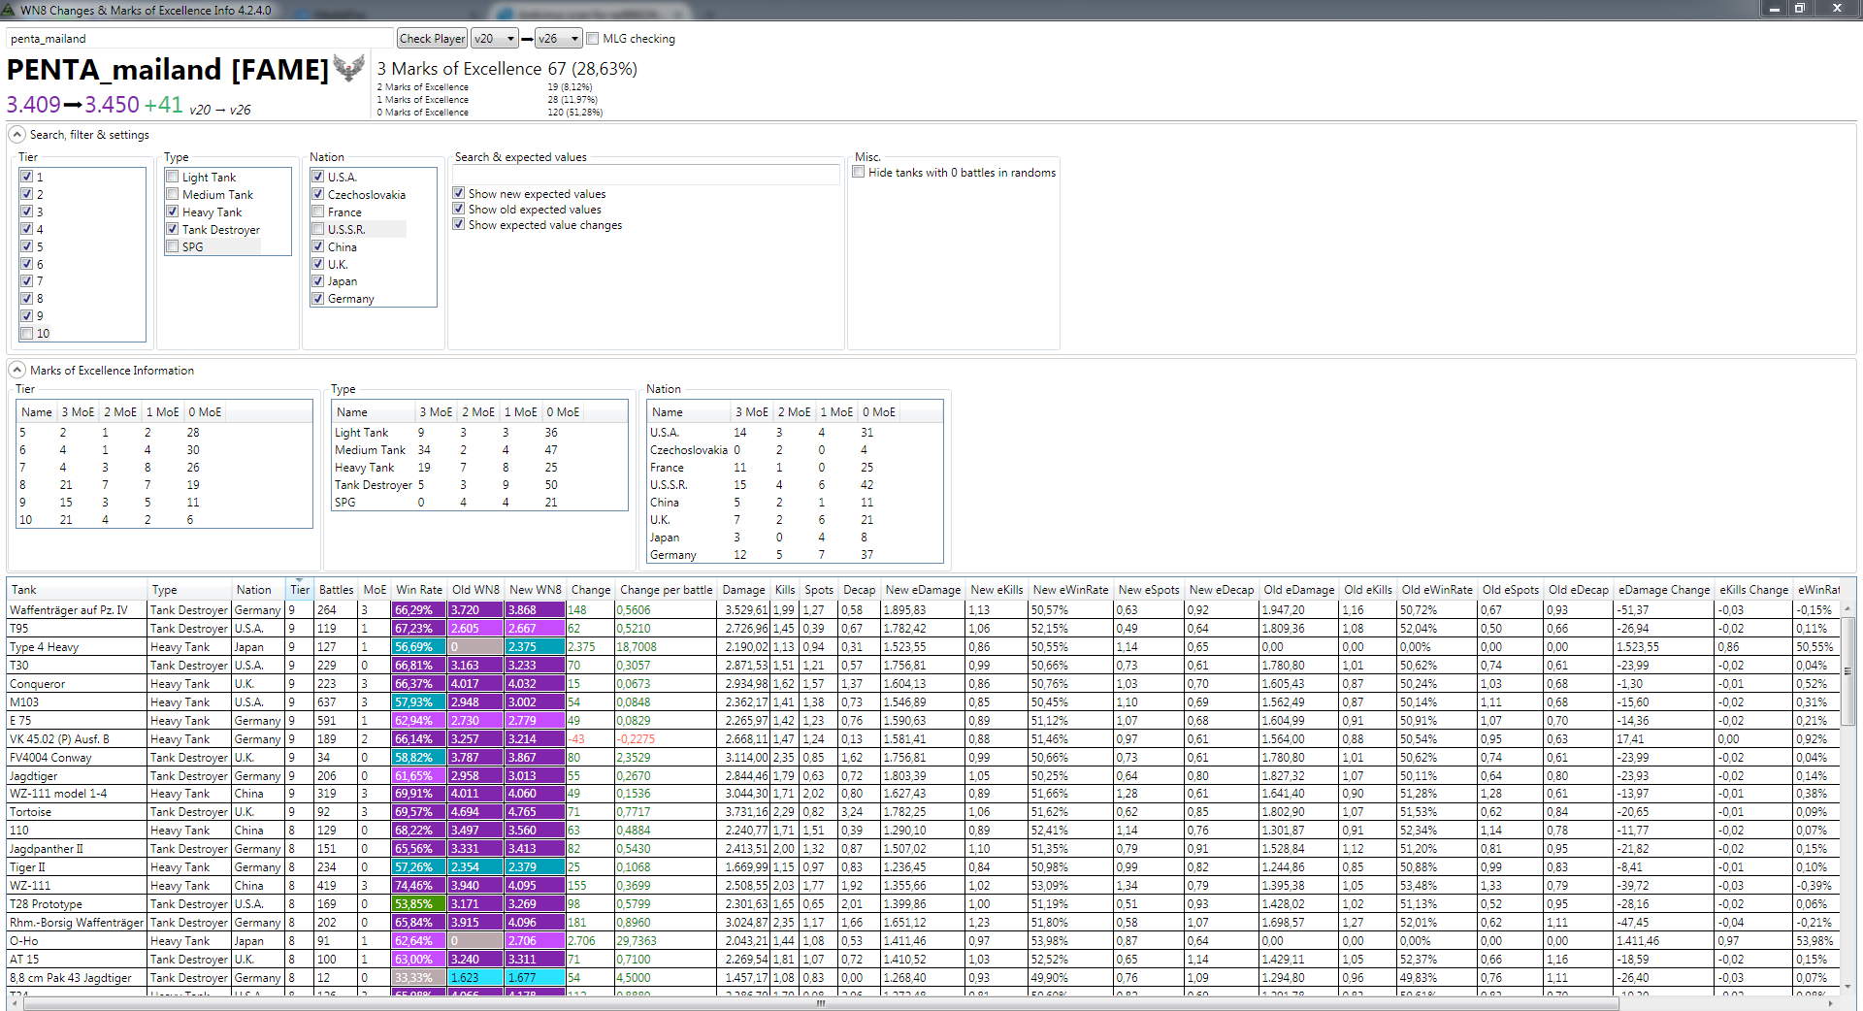Click the 3 Marks of Excellence emblem icon
Image resolution: width=1863 pixels, height=1011 pixels.
pyautogui.click(x=348, y=69)
